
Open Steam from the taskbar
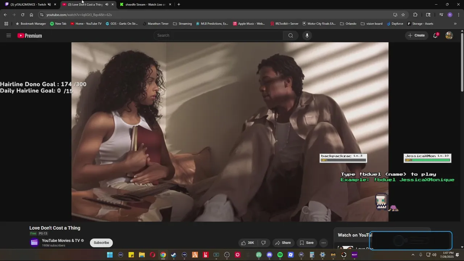[x=174, y=255]
